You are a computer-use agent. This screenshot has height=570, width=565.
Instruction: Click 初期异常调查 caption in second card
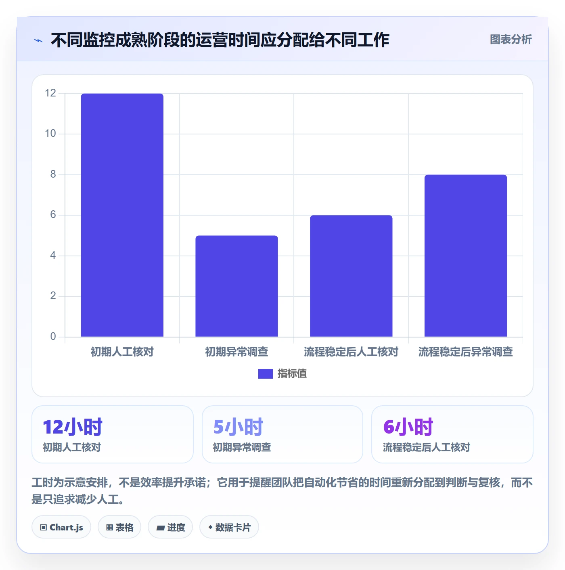[x=242, y=447]
